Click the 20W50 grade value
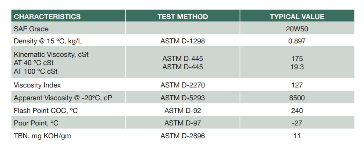The width and height of the screenshot is (364, 151). tap(297, 29)
